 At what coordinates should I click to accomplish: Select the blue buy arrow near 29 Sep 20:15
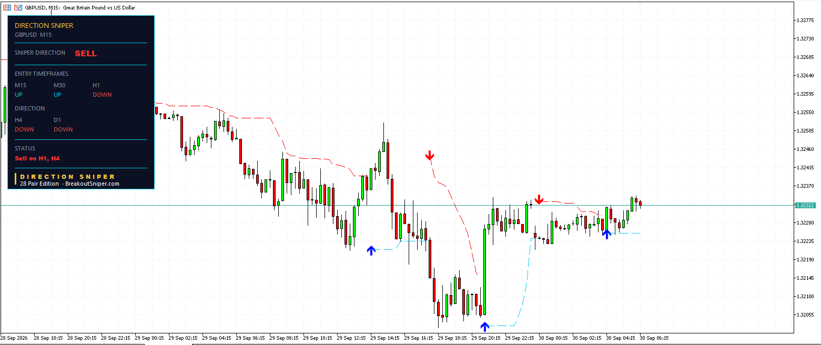coord(485,326)
